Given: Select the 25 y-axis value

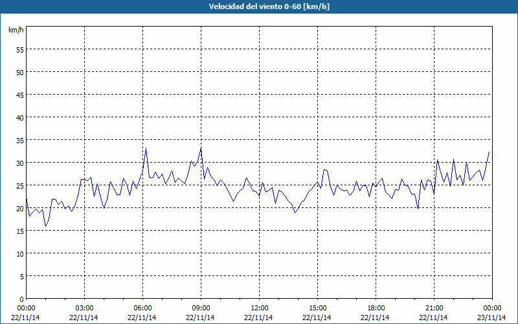Looking at the screenshot, I should (20, 186).
